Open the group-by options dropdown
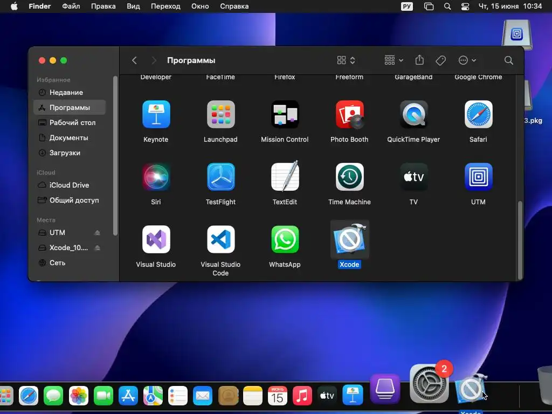Image resolution: width=552 pixels, height=414 pixels. (x=394, y=60)
